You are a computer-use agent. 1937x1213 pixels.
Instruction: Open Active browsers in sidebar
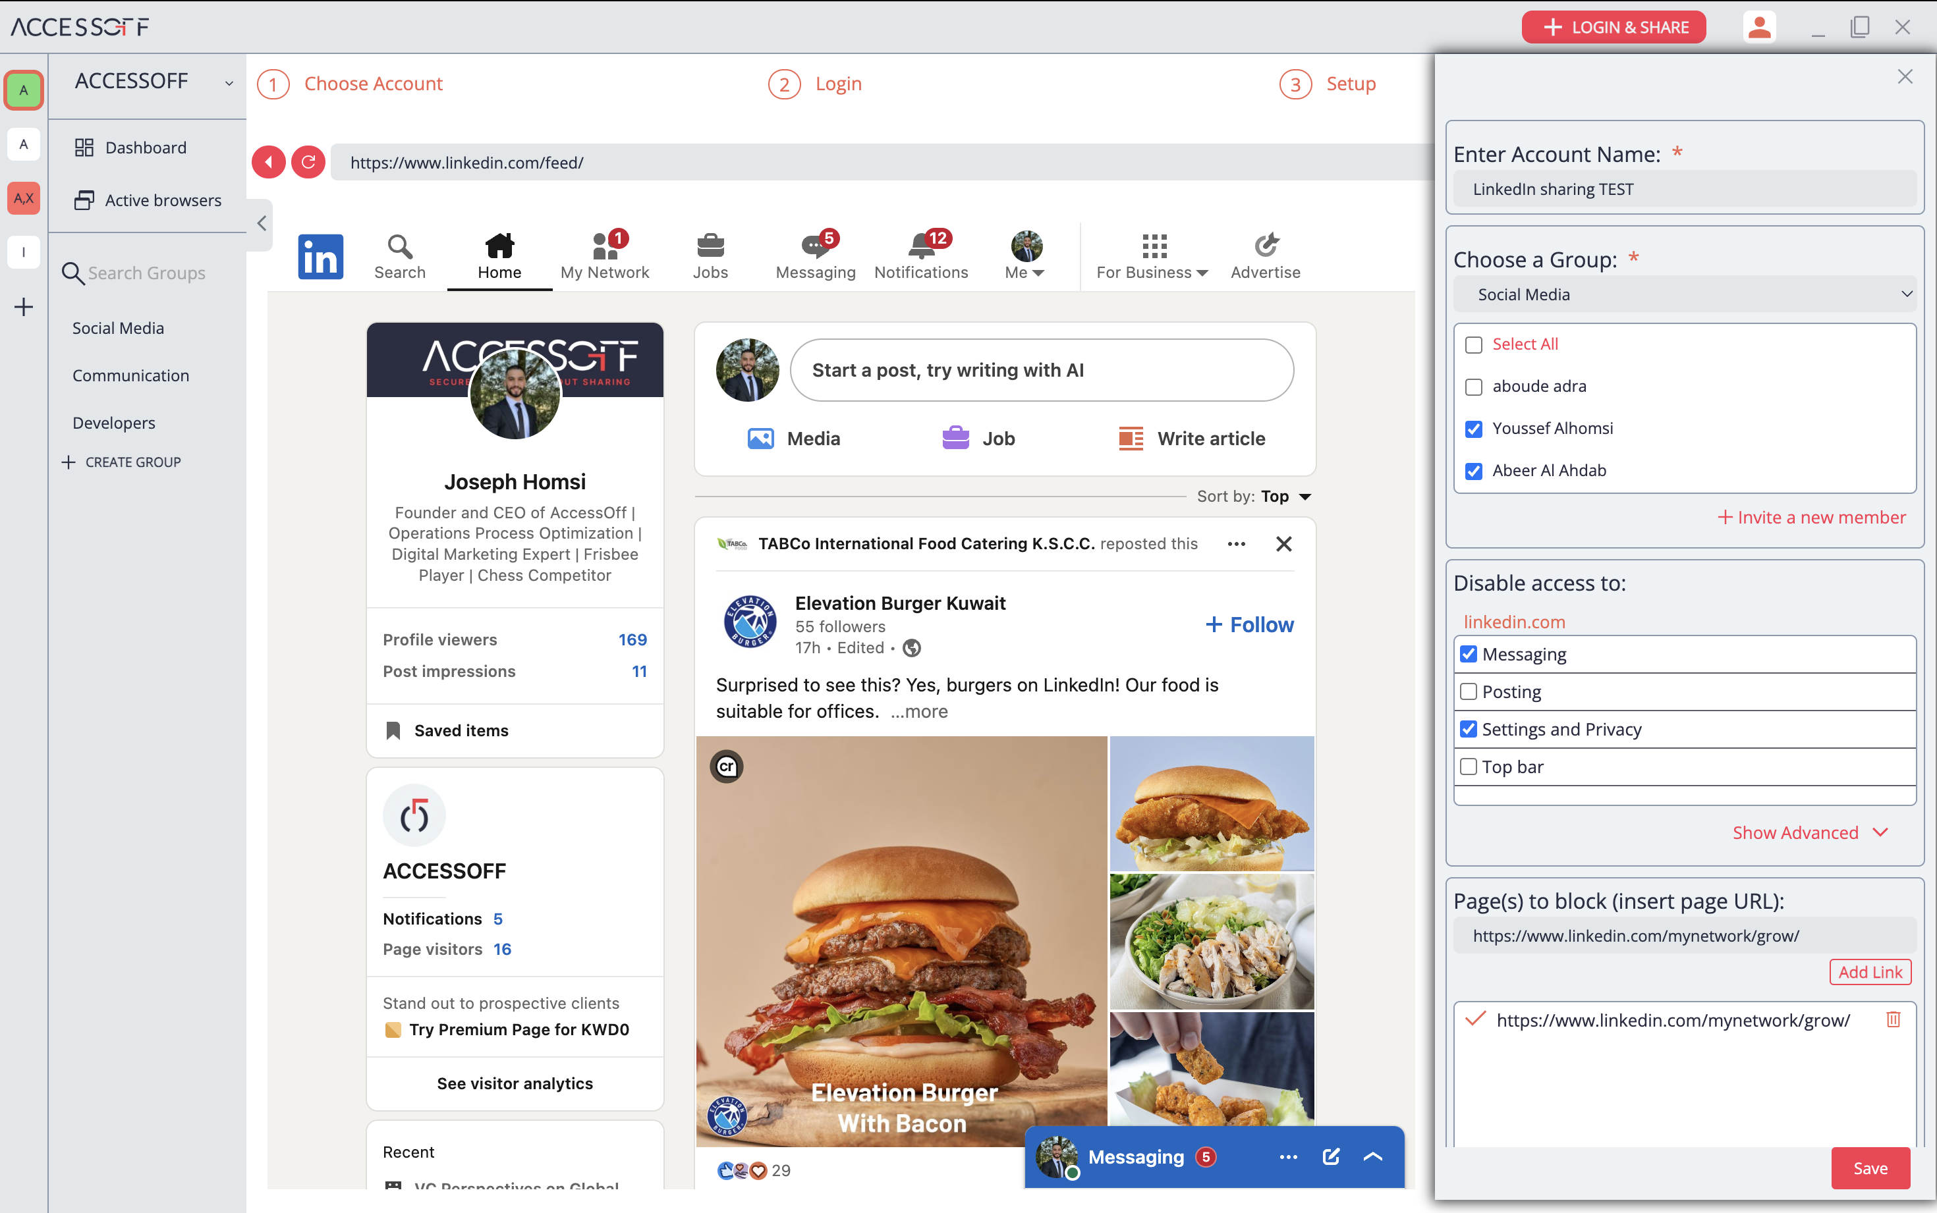click(x=148, y=201)
